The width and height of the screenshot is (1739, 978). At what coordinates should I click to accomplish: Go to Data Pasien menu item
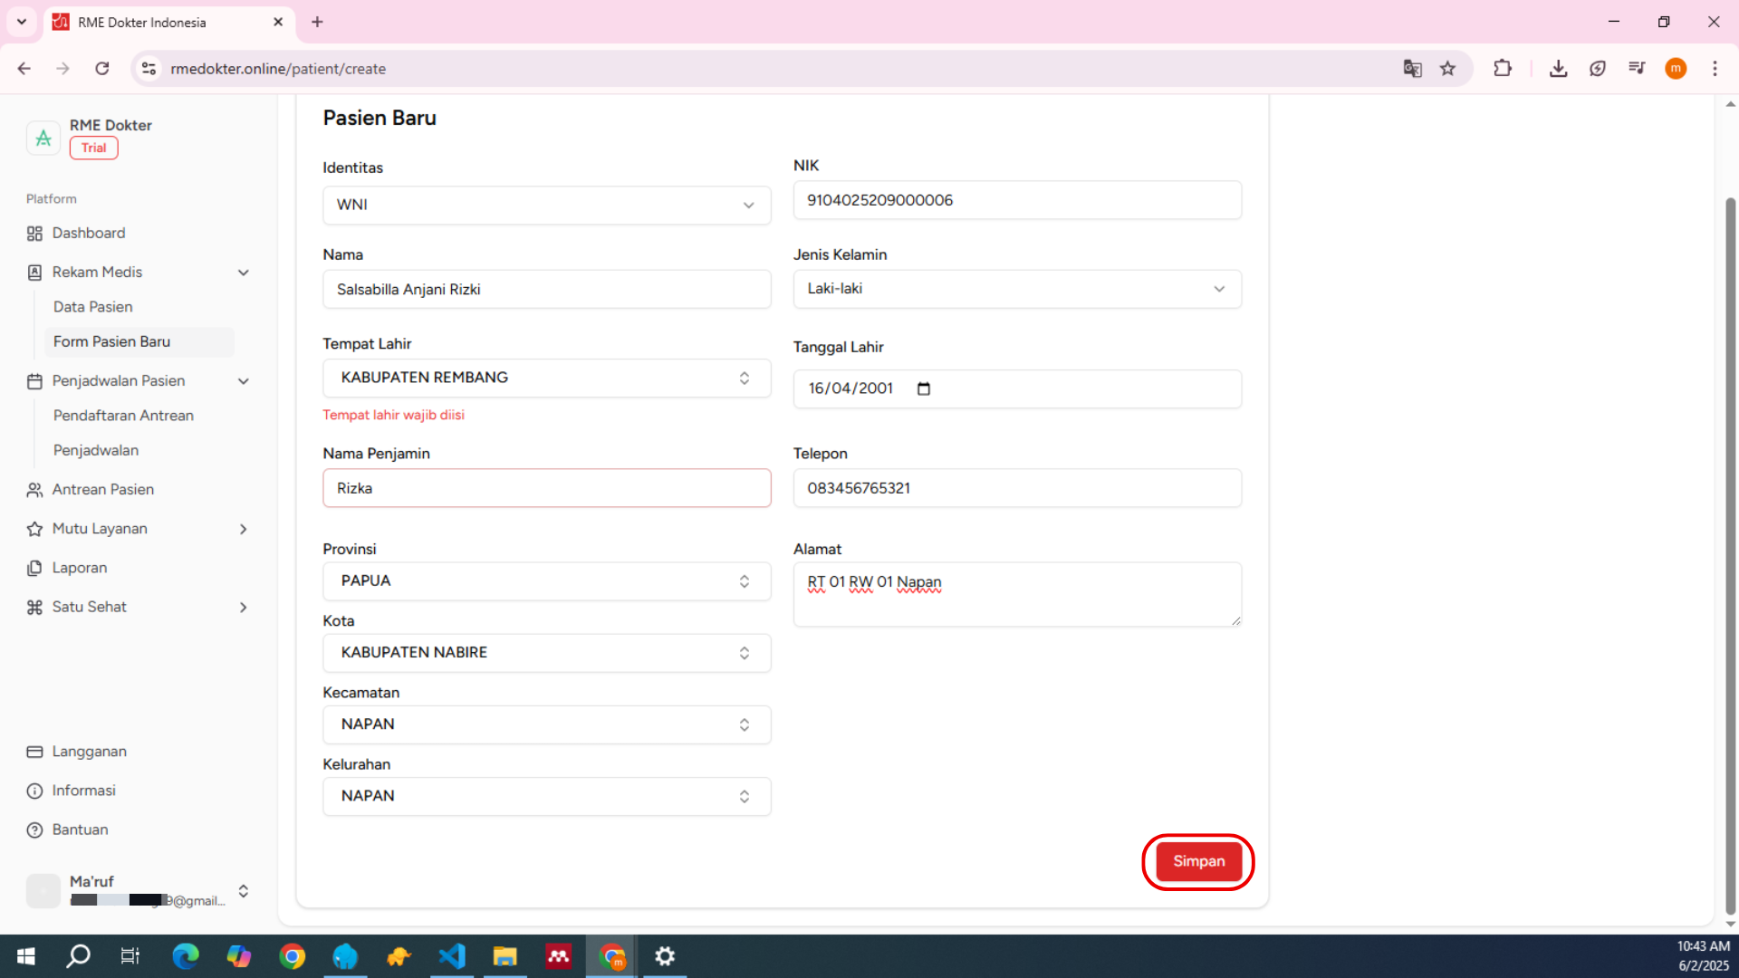point(92,307)
